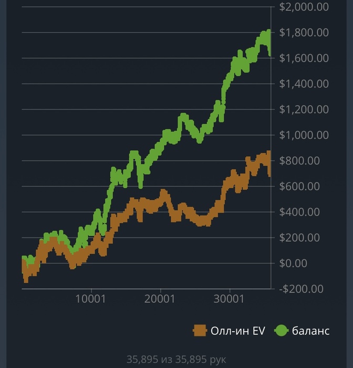
Task: Click the $400.00 y-axis label
Action: click(299, 212)
